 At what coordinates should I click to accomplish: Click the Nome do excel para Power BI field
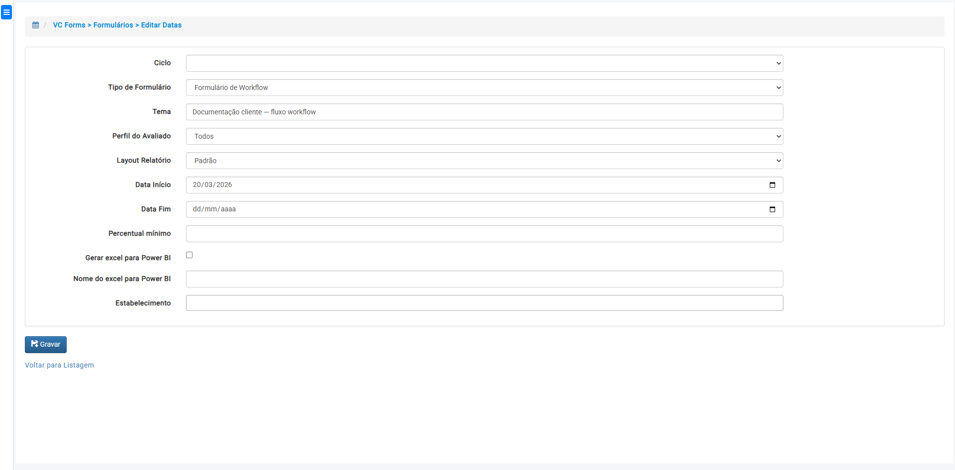(x=484, y=279)
